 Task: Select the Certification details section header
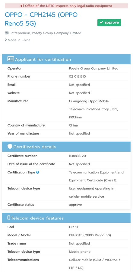coord(66,147)
